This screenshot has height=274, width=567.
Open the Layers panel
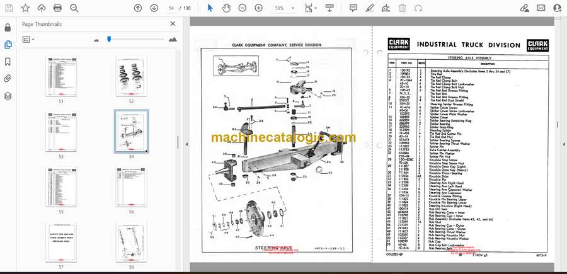point(8,96)
